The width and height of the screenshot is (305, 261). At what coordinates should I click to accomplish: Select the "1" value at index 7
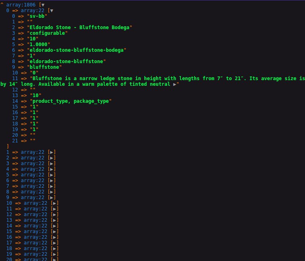tap(31, 56)
